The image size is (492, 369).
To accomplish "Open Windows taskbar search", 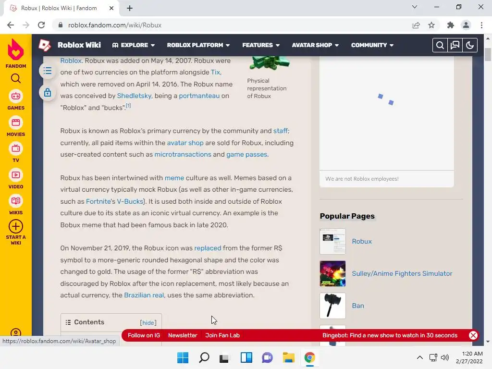I will click(204, 357).
